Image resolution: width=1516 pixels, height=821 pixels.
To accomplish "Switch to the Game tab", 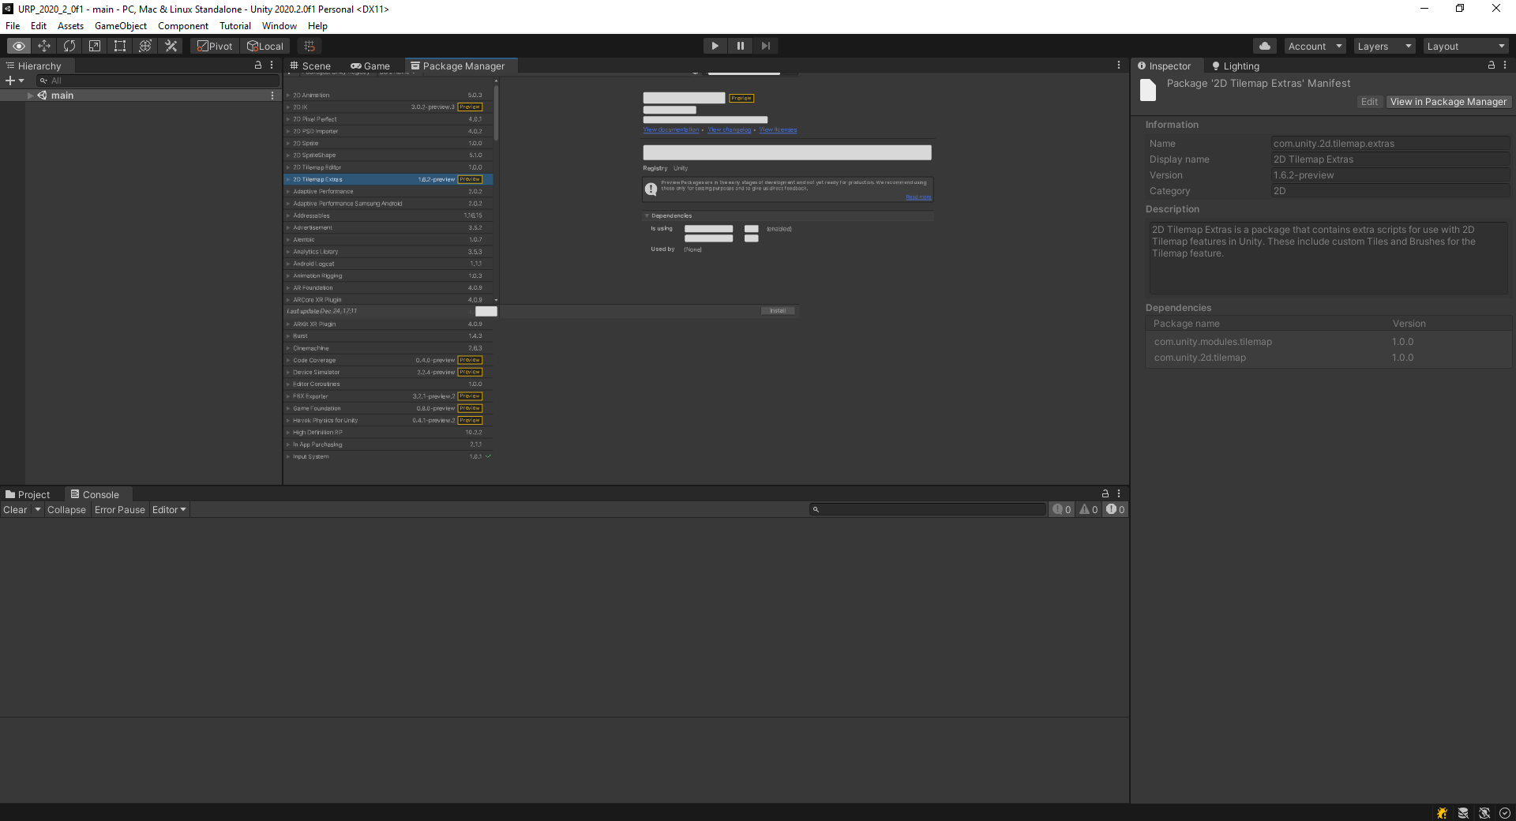I will tap(370, 66).
